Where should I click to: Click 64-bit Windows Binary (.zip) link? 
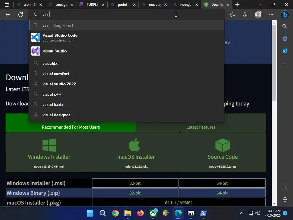[222, 193]
